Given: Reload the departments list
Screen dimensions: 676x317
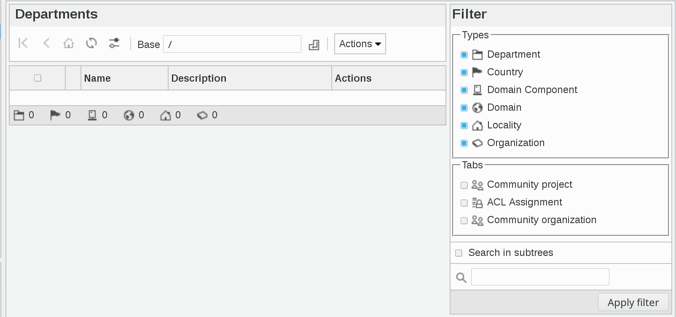Looking at the screenshot, I should tap(91, 43).
